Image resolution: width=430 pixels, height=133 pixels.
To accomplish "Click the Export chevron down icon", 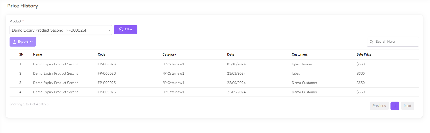I will pos(31,42).
